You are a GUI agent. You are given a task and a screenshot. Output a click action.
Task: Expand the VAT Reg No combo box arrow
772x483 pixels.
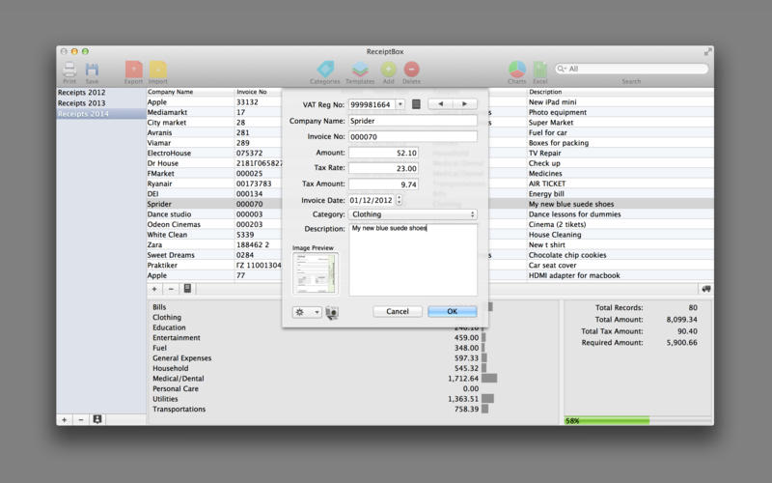(x=400, y=104)
